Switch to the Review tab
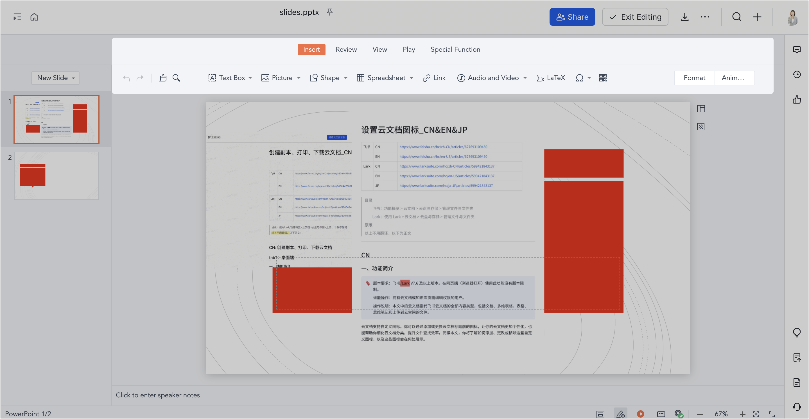The height and width of the screenshot is (419, 809). coord(346,49)
